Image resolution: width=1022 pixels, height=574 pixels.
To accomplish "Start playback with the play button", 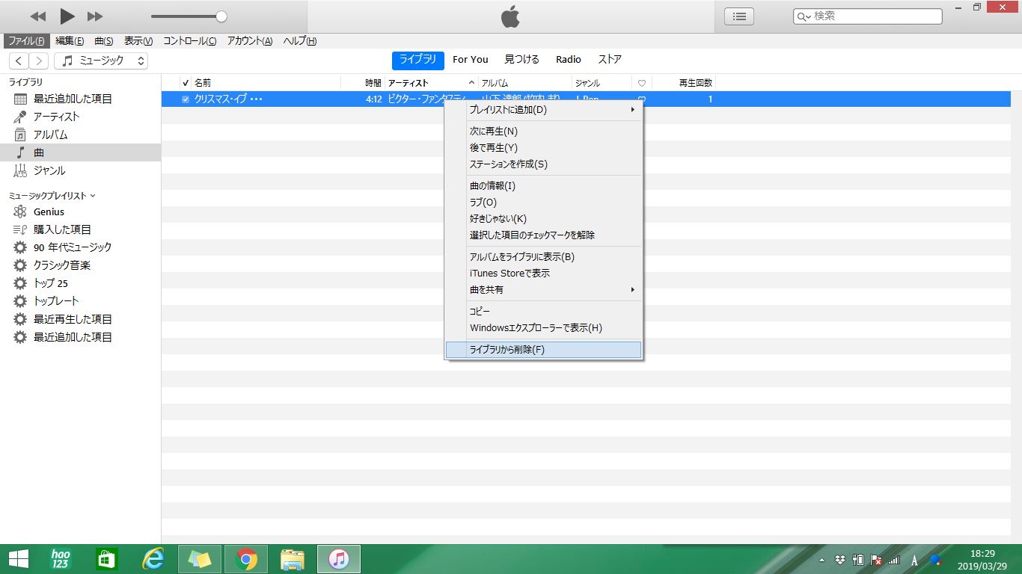I will [x=67, y=16].
